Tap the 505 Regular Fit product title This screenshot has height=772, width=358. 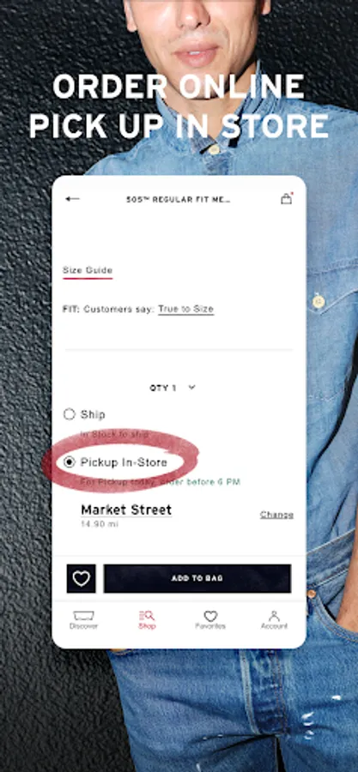point(179,199)
